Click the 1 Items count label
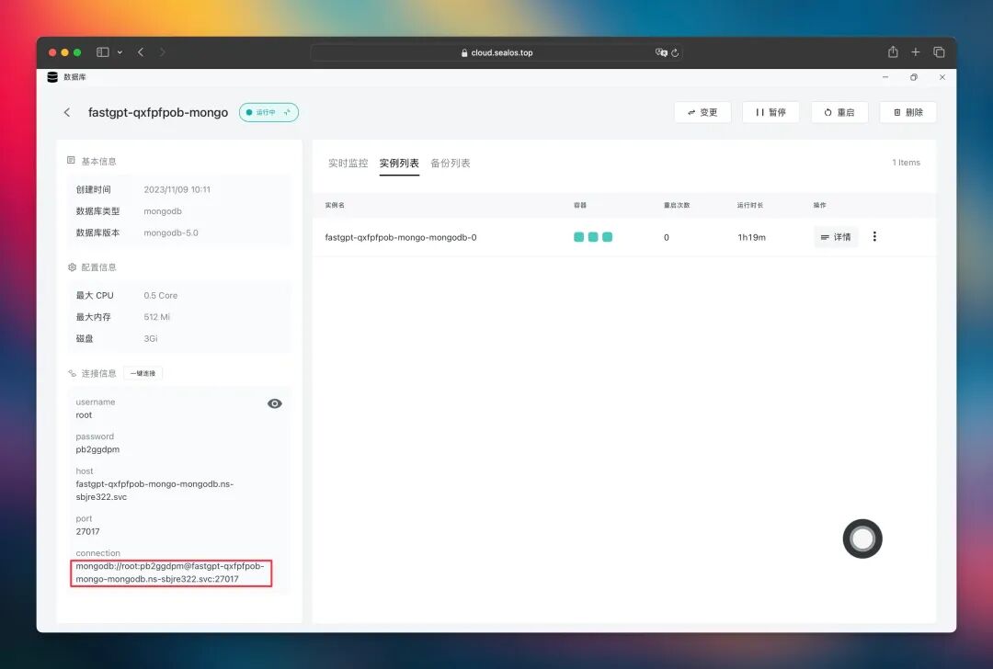 pos(906,163)
